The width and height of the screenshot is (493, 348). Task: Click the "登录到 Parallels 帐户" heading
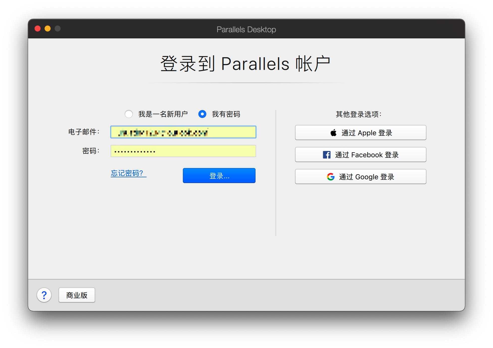[245, 63]
